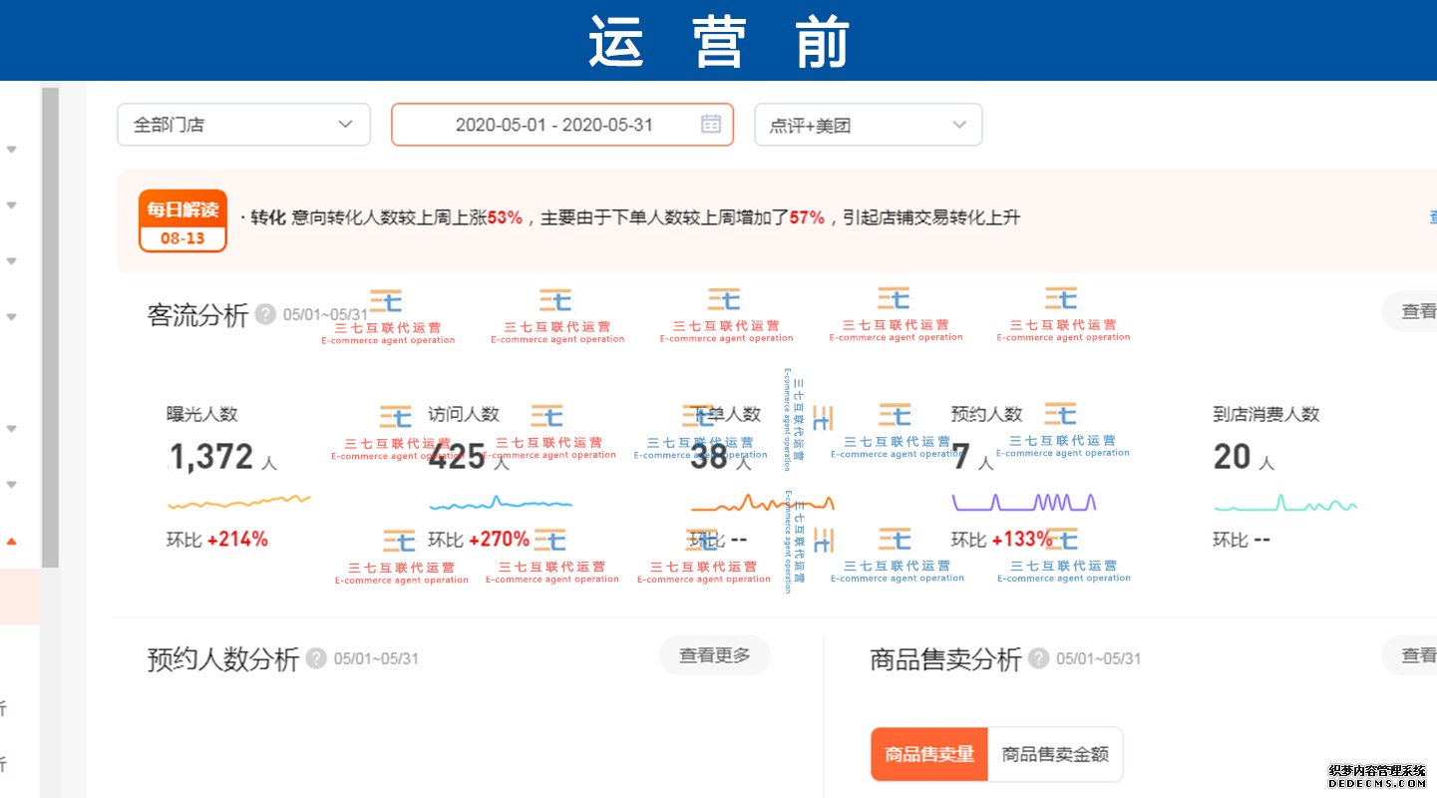Click the 到店消费人数 green trend sparkline
Screen dimensions: 1437x798
coord(1285,502)
